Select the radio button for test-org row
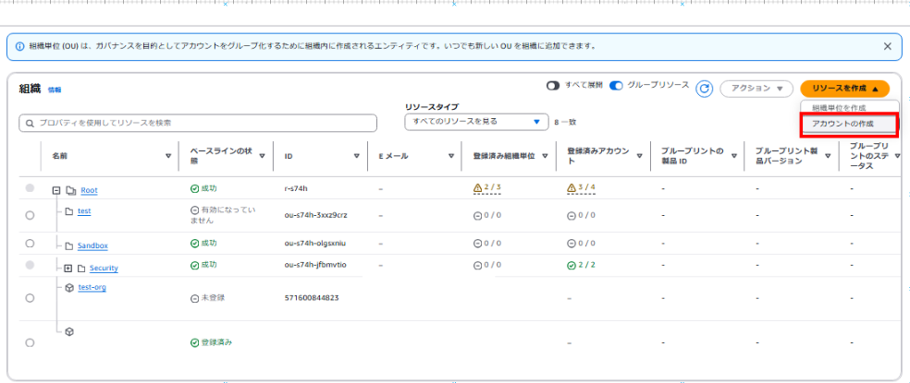The image size is (910, 383). [x=30, y=298]
